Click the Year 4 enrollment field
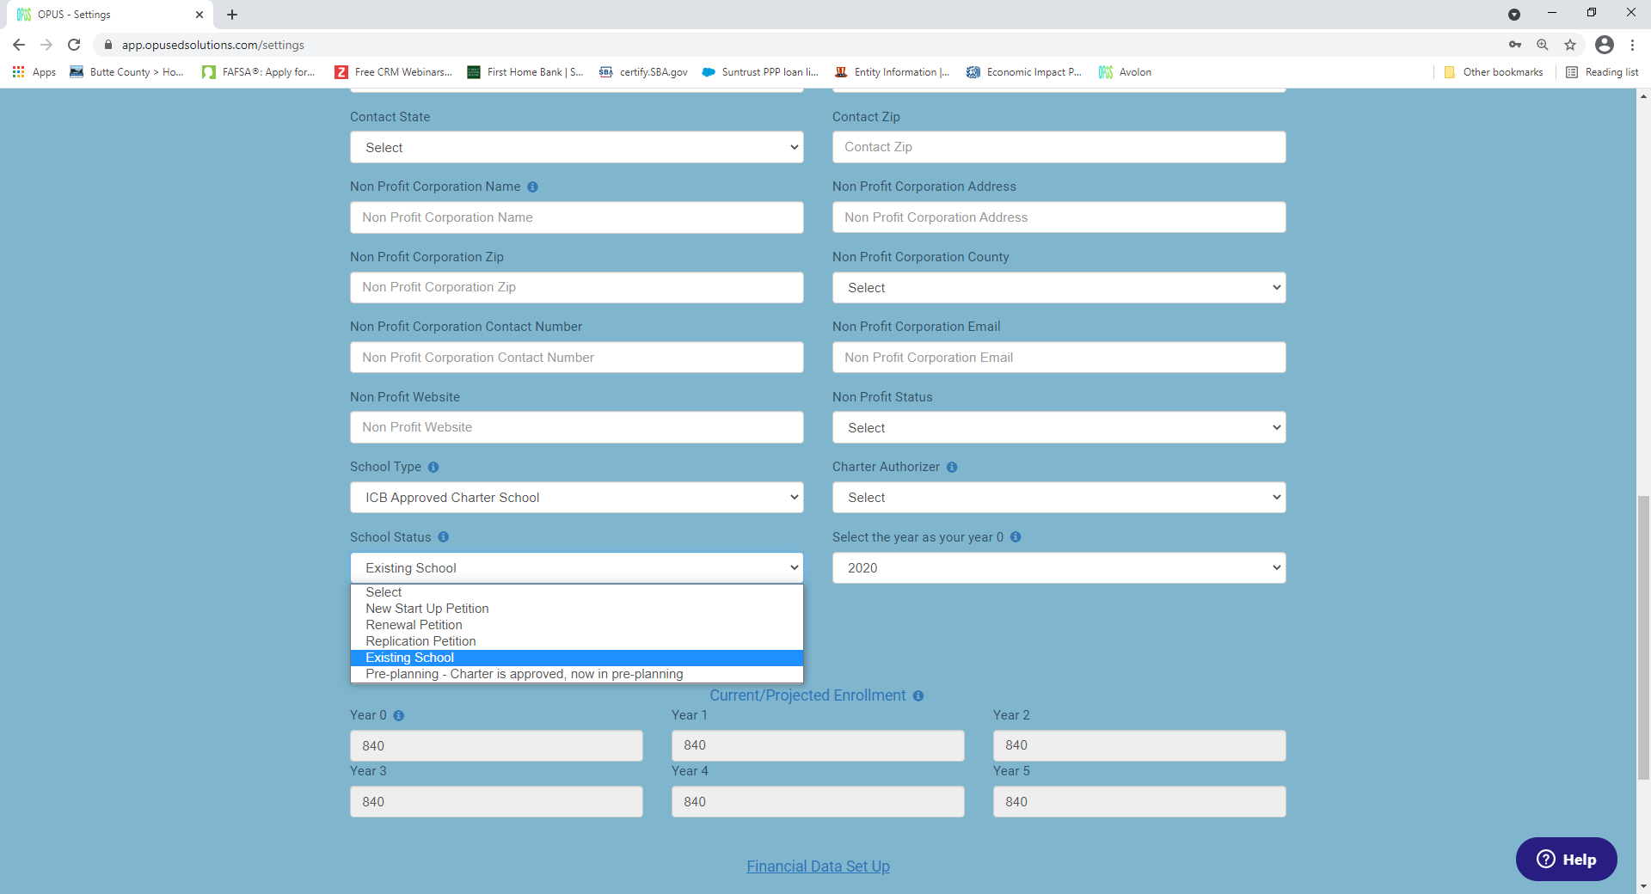This screenshot has height=894, width=1651. [x=818, y=801]
